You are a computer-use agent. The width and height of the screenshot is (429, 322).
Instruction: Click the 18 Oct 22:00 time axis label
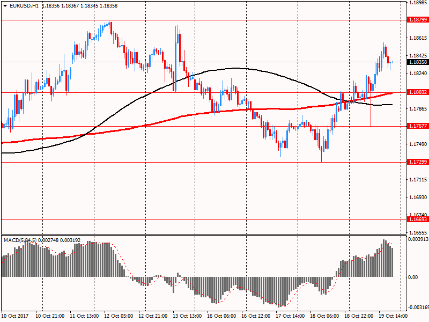click(x=359, y=316)
